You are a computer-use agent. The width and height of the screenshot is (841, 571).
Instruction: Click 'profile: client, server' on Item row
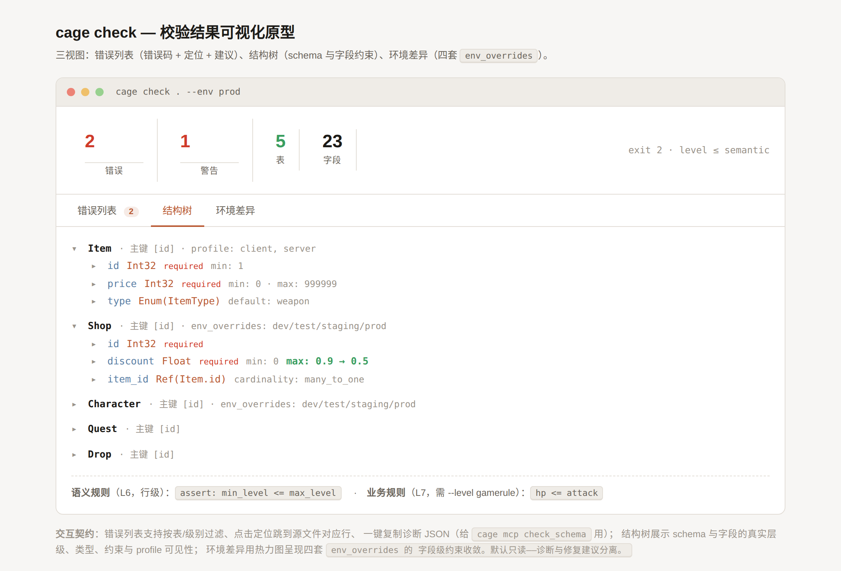click(x=253, y=249)
